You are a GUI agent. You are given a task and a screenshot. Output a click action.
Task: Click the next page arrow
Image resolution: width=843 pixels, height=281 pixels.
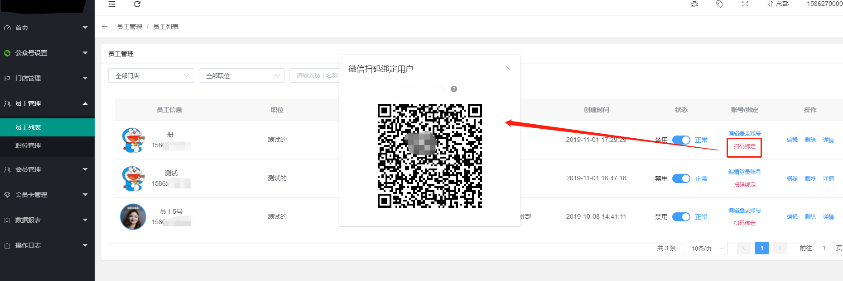tap(780, 248)
